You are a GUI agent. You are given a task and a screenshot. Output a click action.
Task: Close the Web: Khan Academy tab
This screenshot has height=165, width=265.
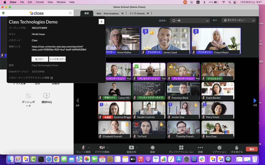[122, 13]
